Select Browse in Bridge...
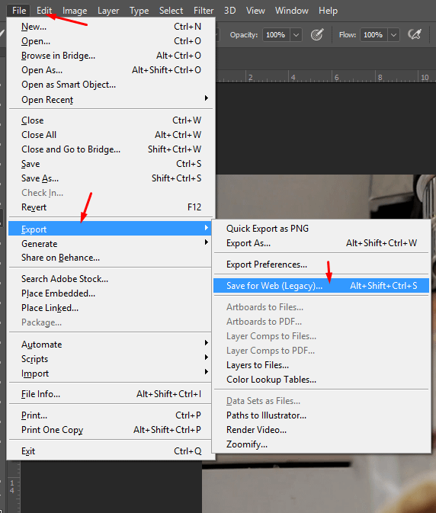This screenshot has width=436, height=513. (x=111, y=56)
